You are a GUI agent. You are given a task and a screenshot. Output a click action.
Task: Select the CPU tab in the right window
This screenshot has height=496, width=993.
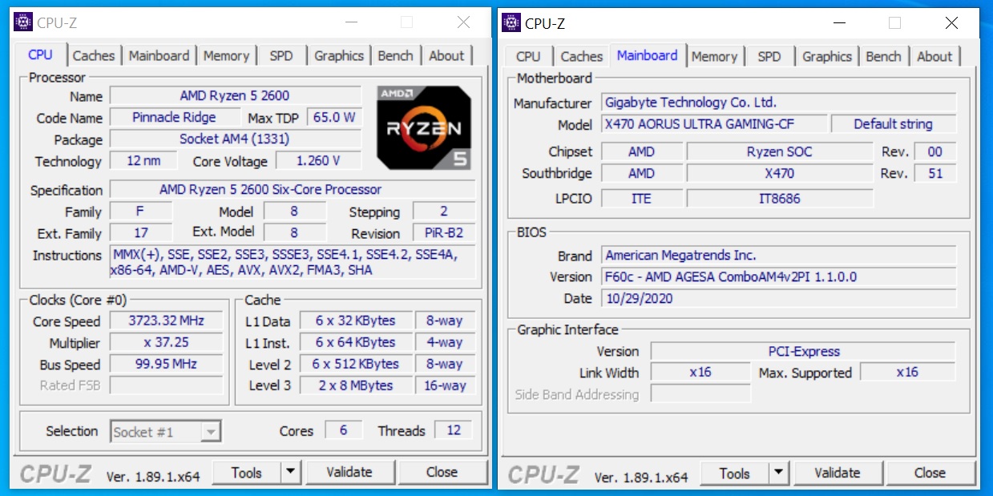coord(528,56)
